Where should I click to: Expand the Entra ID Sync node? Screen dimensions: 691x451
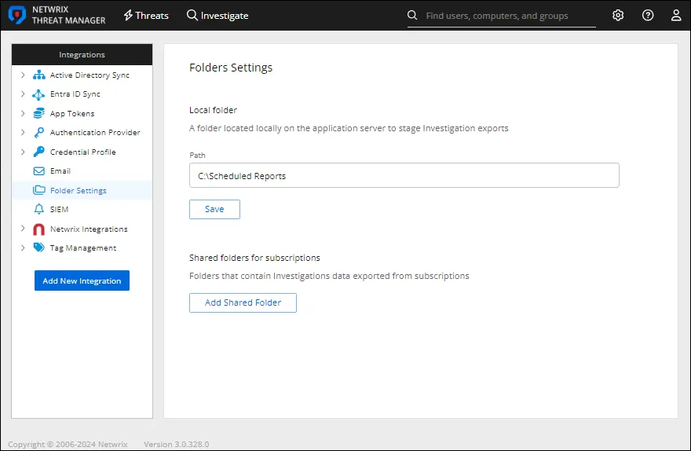click(x=23, y=94)
